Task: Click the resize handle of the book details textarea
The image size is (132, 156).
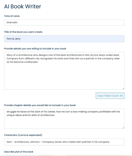Action: click(123, 88)
